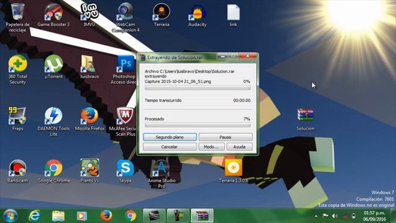
Task: Select the IMVU desktop icon
Action: (89, 12)
